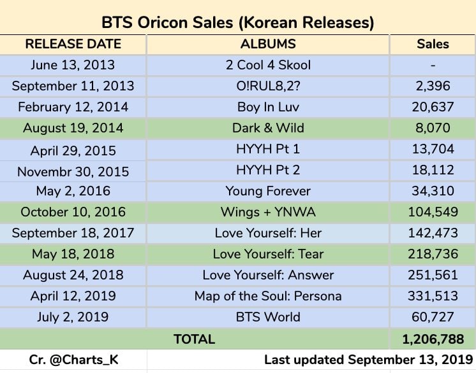476x373 pixels.
Task: Select the August 24, 2018 date cell
Action: [73, 275]
